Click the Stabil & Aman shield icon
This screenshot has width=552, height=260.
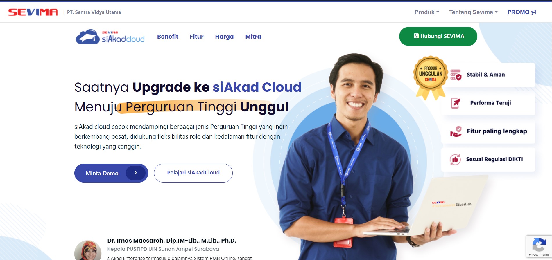pyautogui.click(x=456, y=75)
